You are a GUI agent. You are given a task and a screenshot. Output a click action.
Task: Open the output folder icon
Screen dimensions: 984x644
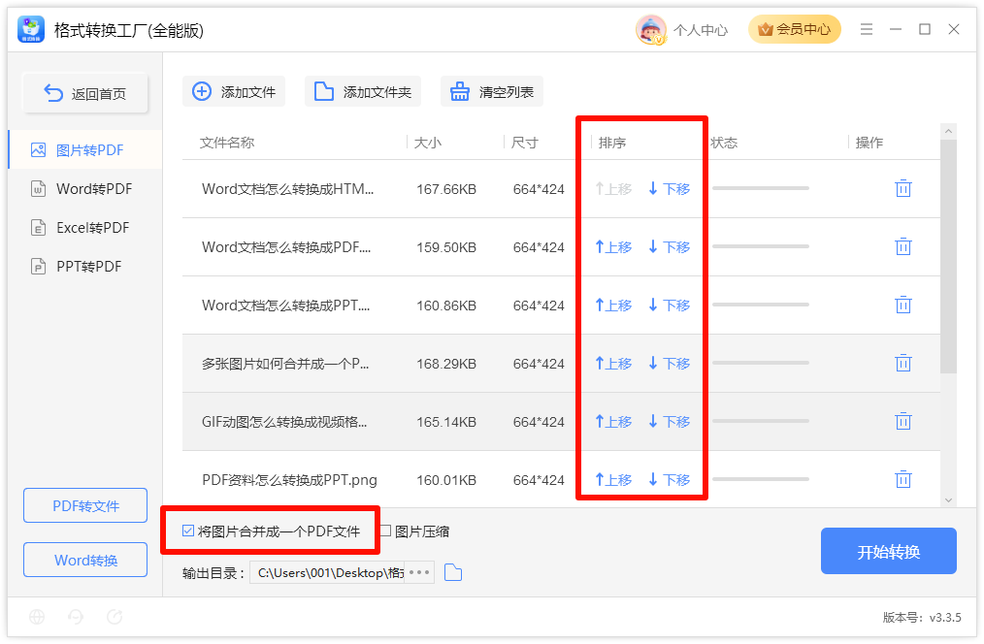[452, 572]
